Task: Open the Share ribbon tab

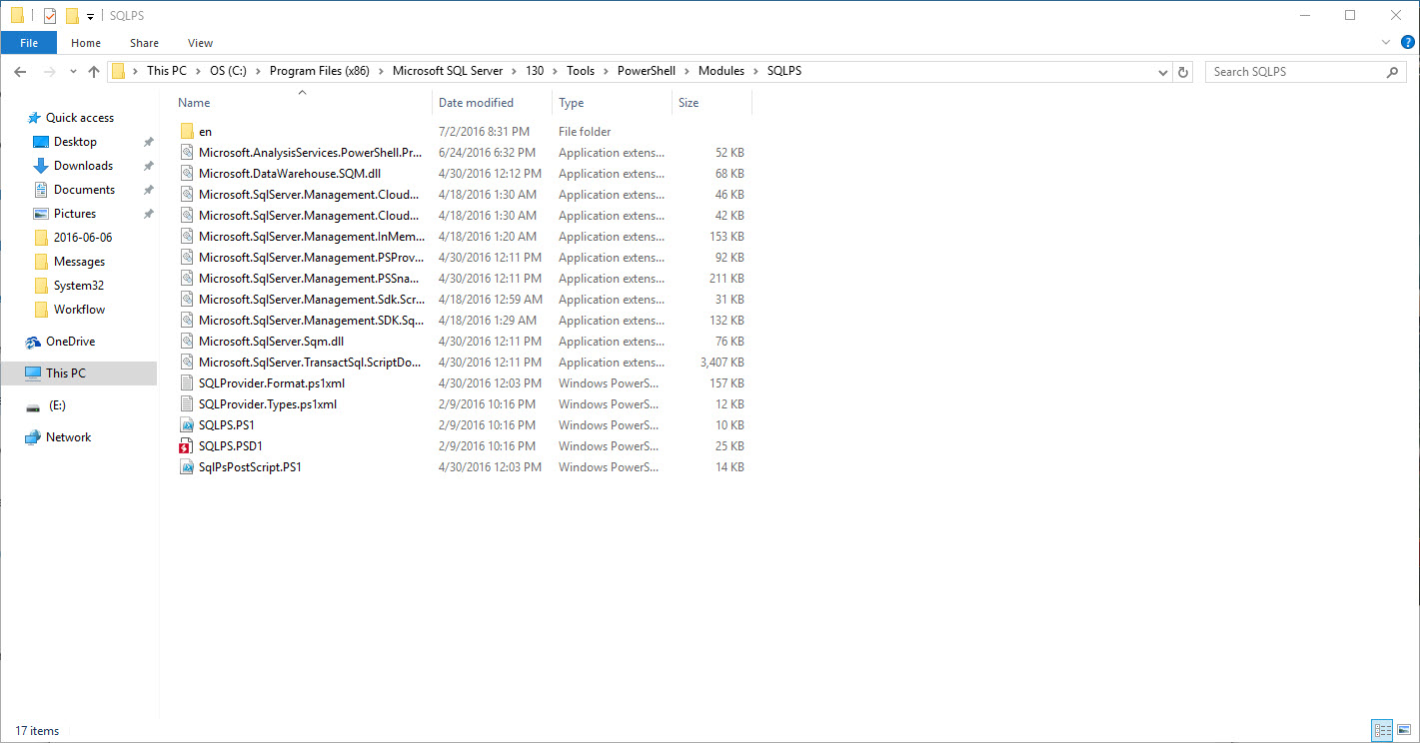Action: coord(144,43)
